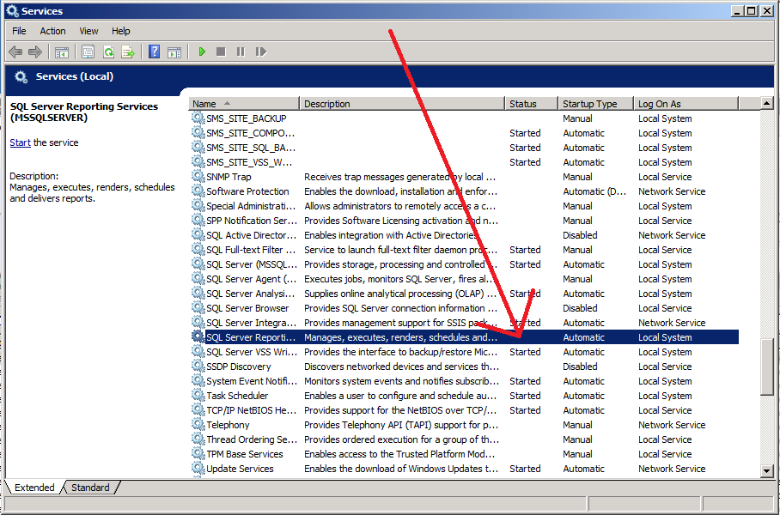The height and width of the screenshot is (515, 780).
Task: Click the gear icon of Software Protection row
Action: click(198, 191)
